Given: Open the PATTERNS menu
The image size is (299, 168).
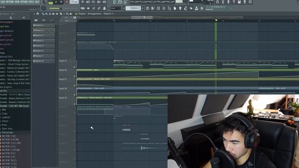Looking at the screenshot, I should click(10, 2).
